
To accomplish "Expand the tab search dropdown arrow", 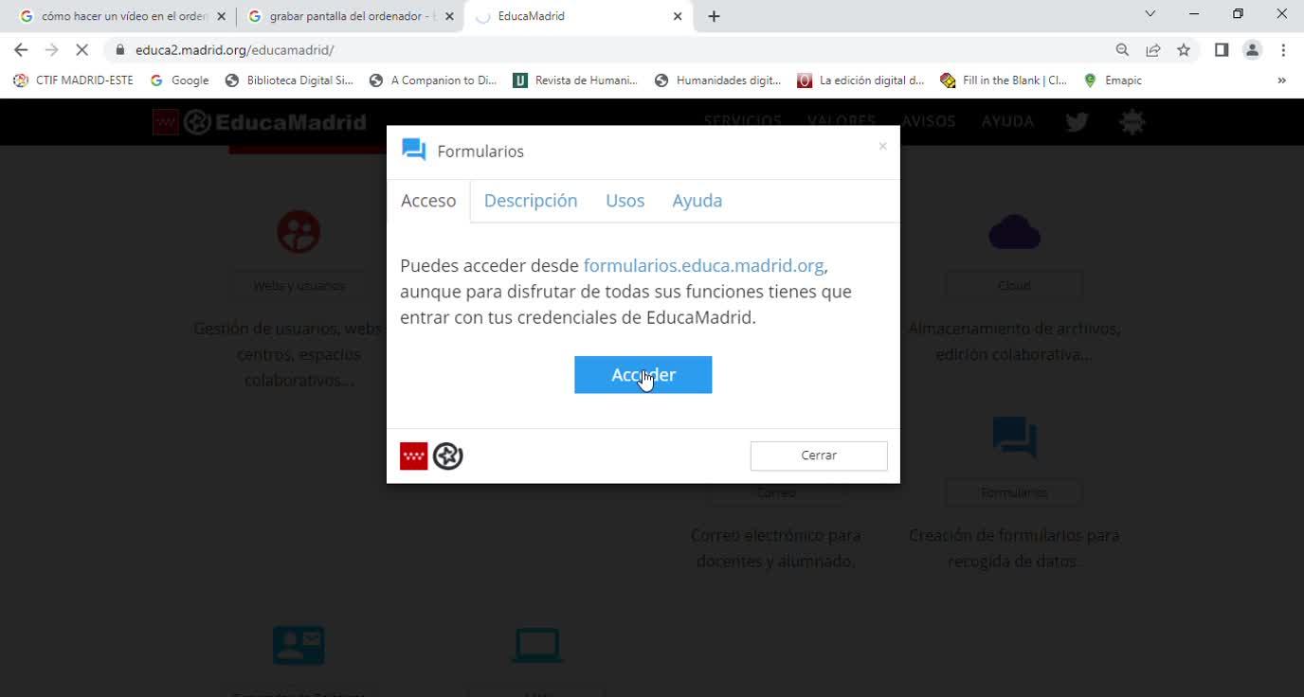I will 1150,14.
